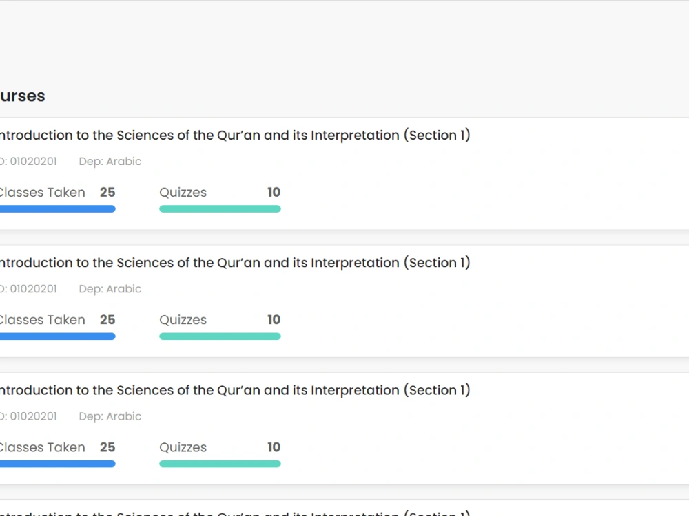Click the Courses section heading

22,96
